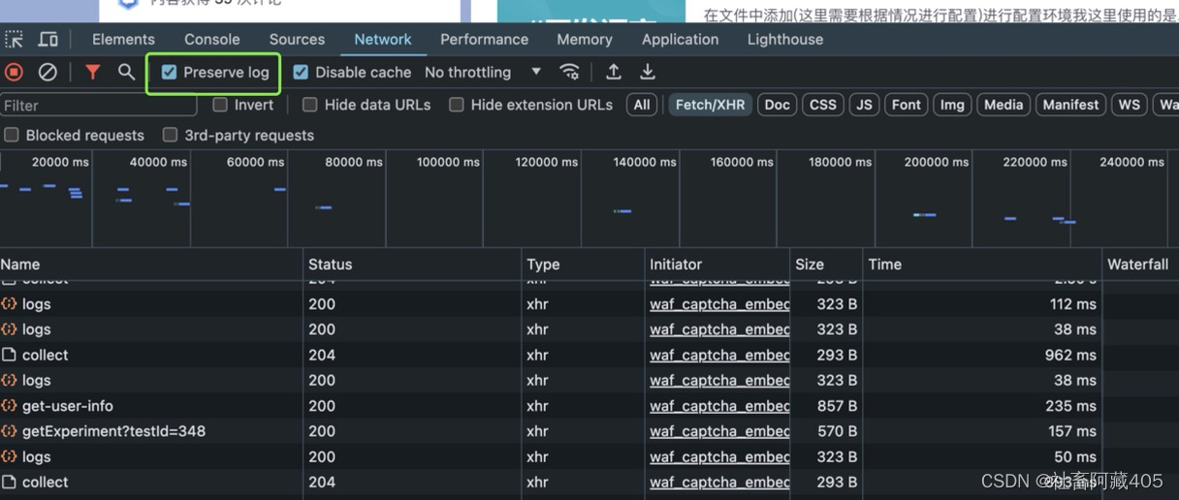The height and width of the screenshot is (500, 1179).
Task: Toggle Preserve log checkbox
Action: [169, 73]
